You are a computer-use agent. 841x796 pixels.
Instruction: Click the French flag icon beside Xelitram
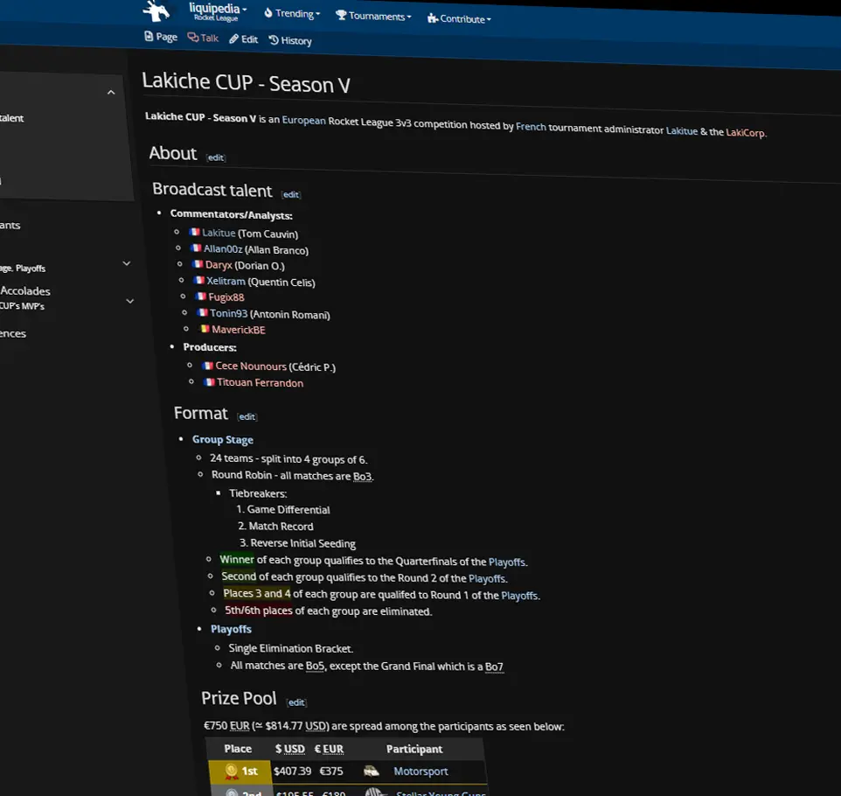[x=198, y=281]
